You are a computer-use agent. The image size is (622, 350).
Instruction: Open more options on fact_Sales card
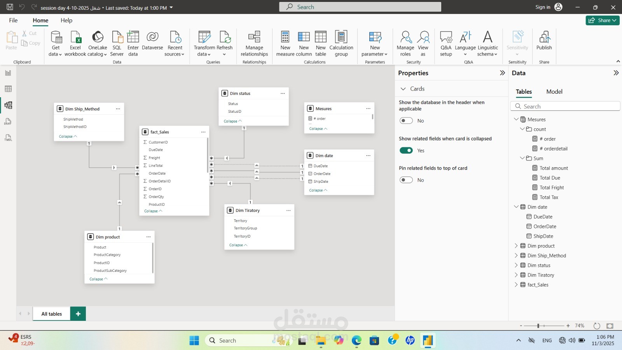203,132
